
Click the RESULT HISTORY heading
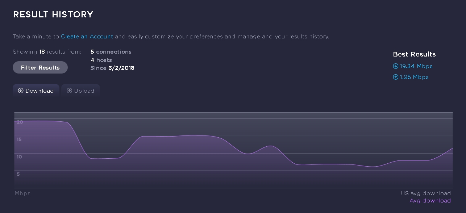(53, 14)
